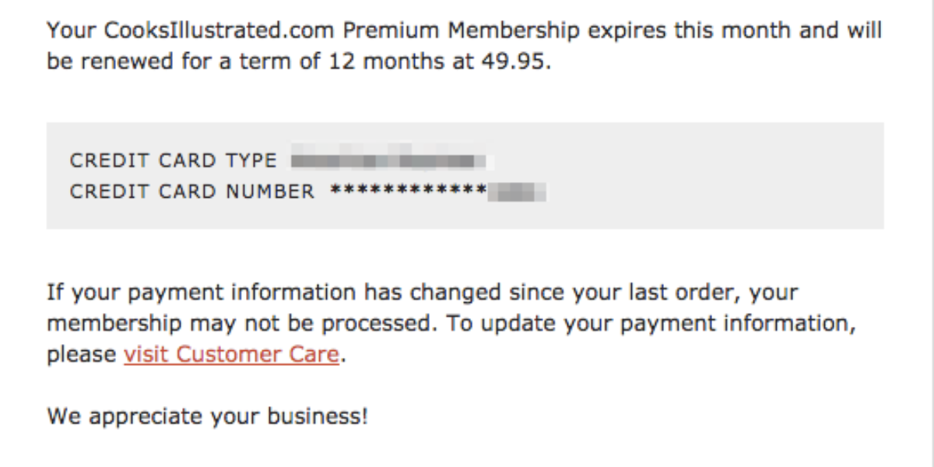934x467 pixels.
Task: Click the word please before the link
Action: click(x=82, y=355)
